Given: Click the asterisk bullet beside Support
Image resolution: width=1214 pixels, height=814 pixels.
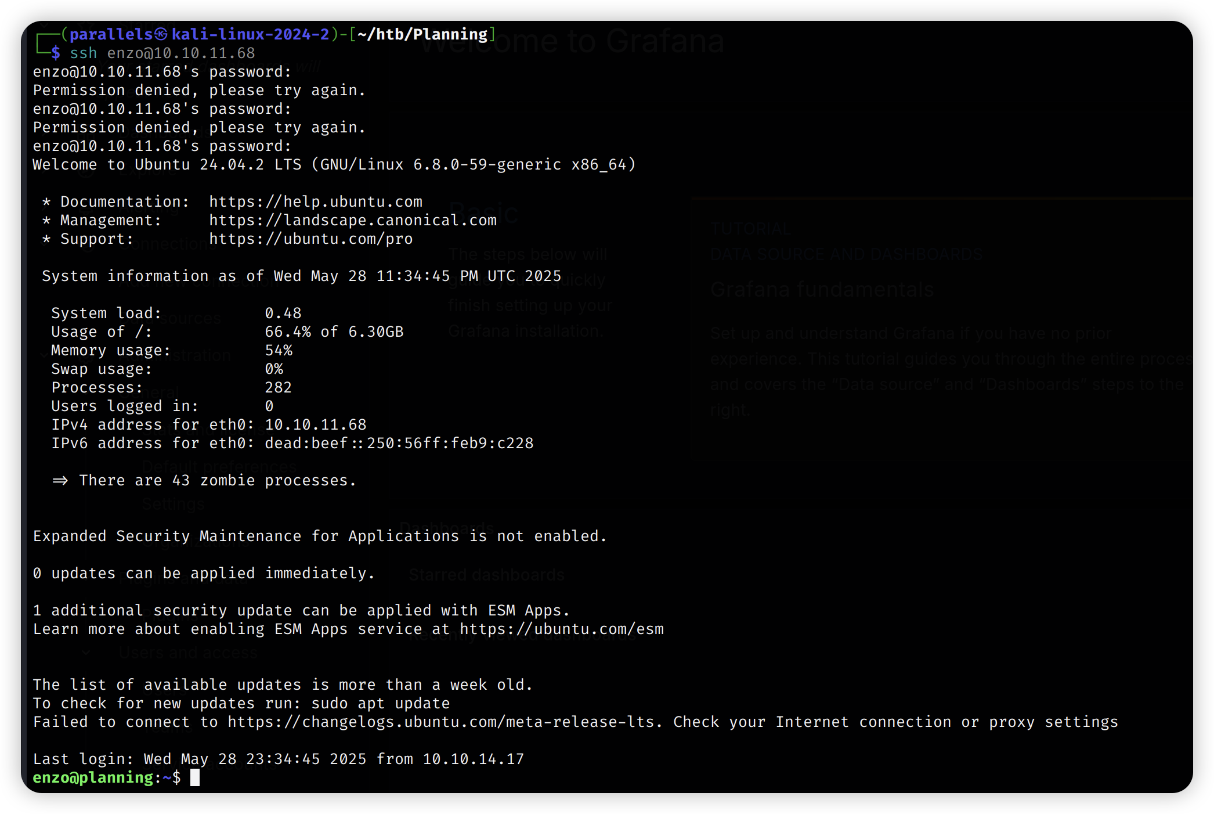Looking at the screenshot, I should pyautogui.click(x=46, y=239).
